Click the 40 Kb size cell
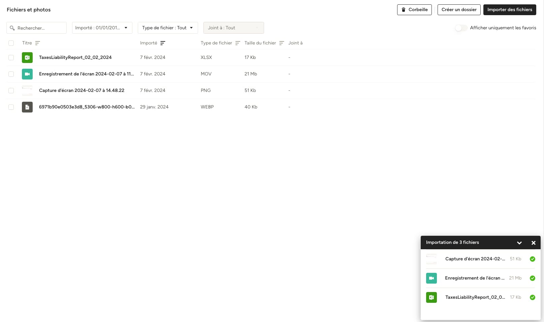544x322 pixels. (x=251, y=107)
